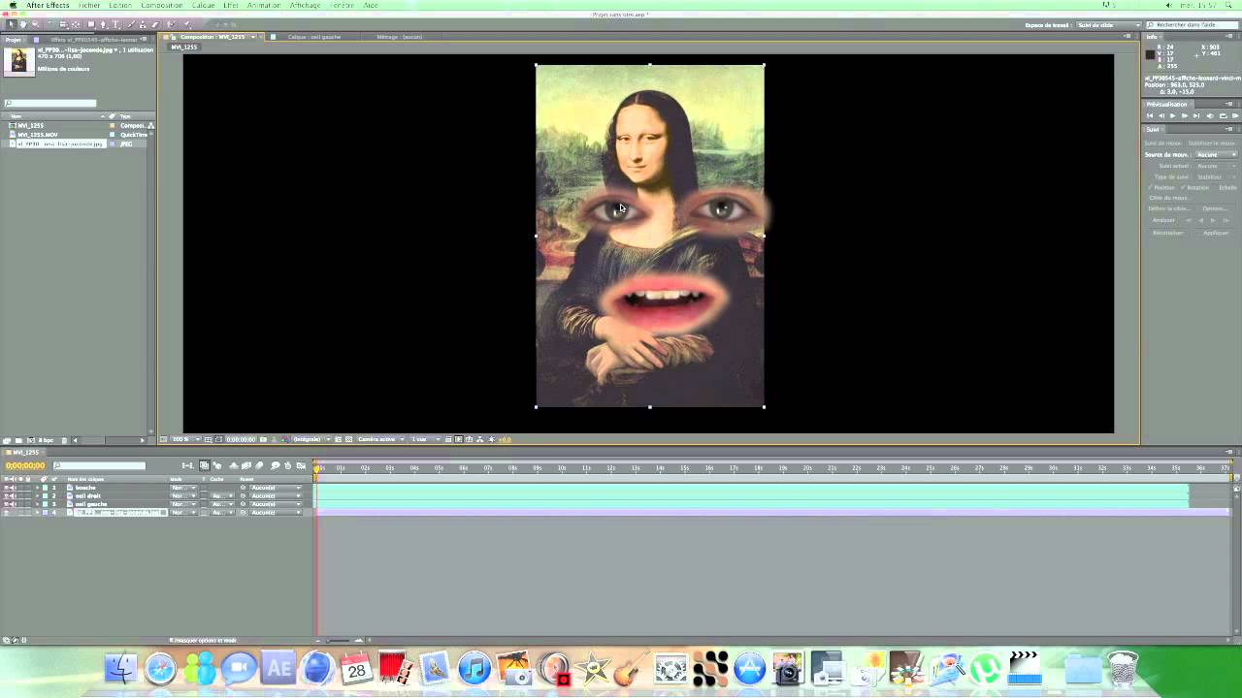Click Appliquer button in Suivi panel

1216,233
